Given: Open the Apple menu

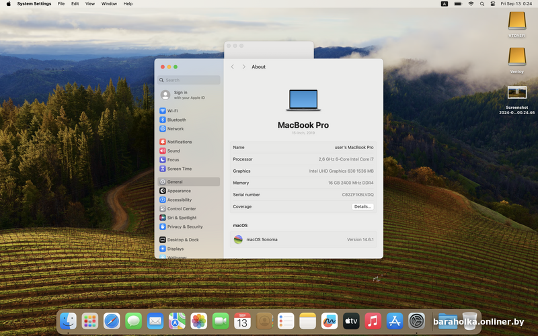Looking at the screenshot, I should click(9, 4).
